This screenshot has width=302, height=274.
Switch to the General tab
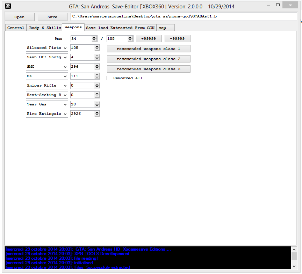click(16, 28)
